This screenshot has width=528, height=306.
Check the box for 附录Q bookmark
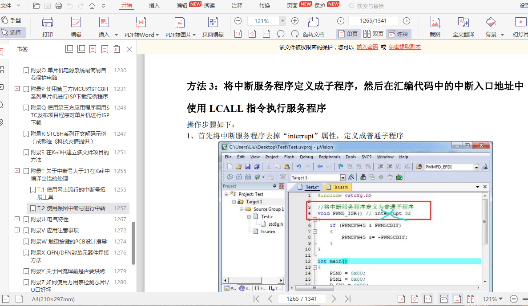click(x=26, y=107)
